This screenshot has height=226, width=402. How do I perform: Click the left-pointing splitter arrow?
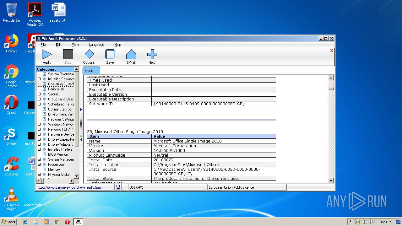coord(81,140)
